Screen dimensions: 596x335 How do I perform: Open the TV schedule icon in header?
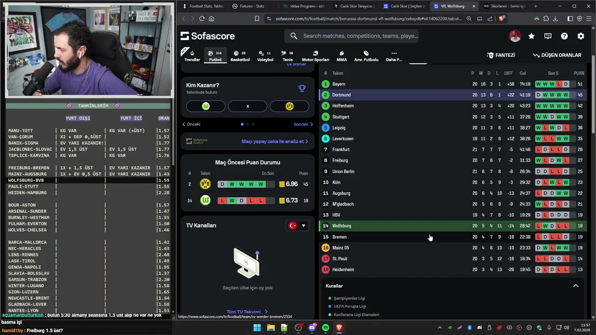point(548,36)
